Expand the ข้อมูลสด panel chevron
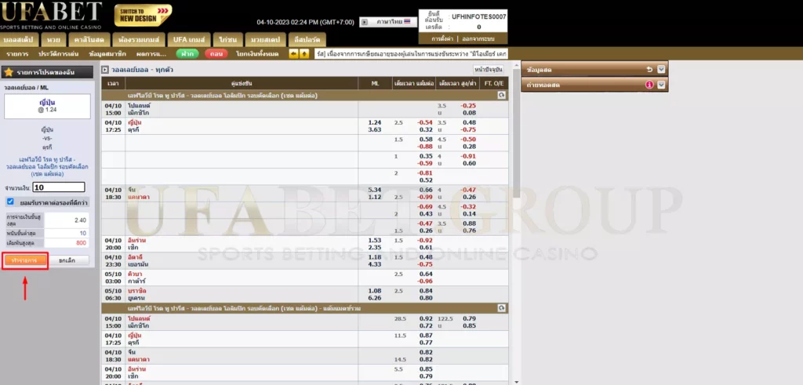 (661, 70)
